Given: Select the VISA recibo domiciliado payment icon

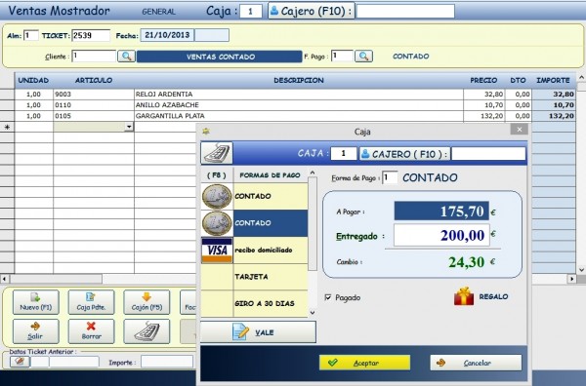Looking at the screenshot, I should tap(217, 250).
